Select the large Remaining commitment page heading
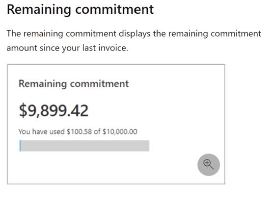 click(x=80, y=9)
